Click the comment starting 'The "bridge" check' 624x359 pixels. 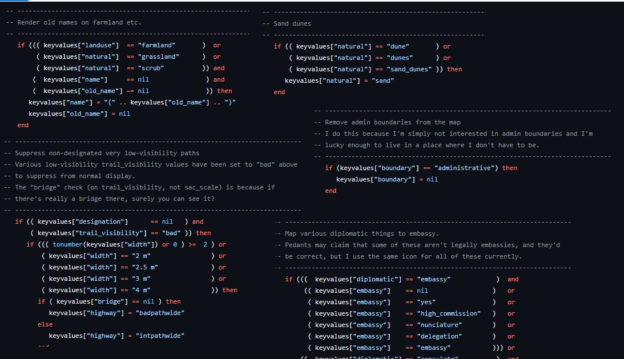point(140,187)
